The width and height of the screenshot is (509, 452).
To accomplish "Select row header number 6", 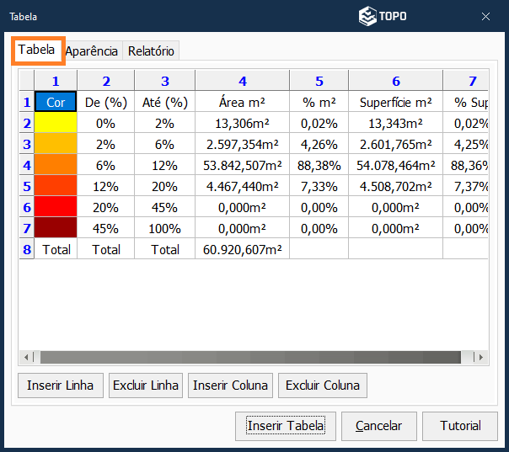I will pyautogui.click(x=27, y=207).
